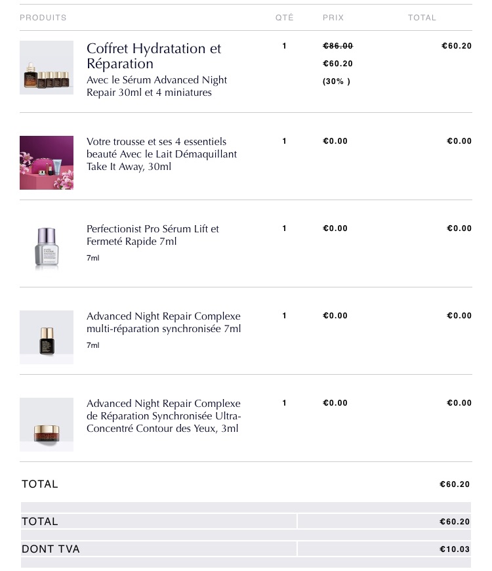The image size is (492, 571).
Task: Click the Coffret row total €60.20
Action: pos(457,46)
